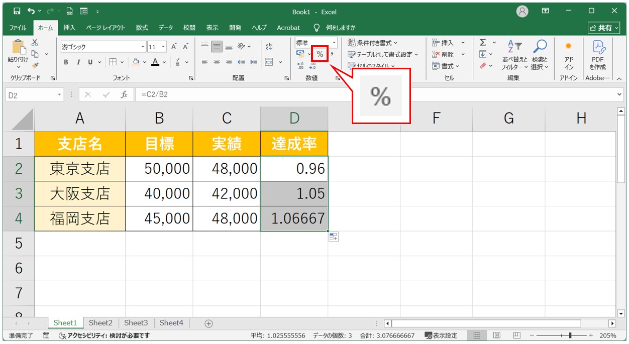Image resolution: width=629 pixels, height=344 pixels.
Task: Open the font size dropdown
Action: point(164,47)
